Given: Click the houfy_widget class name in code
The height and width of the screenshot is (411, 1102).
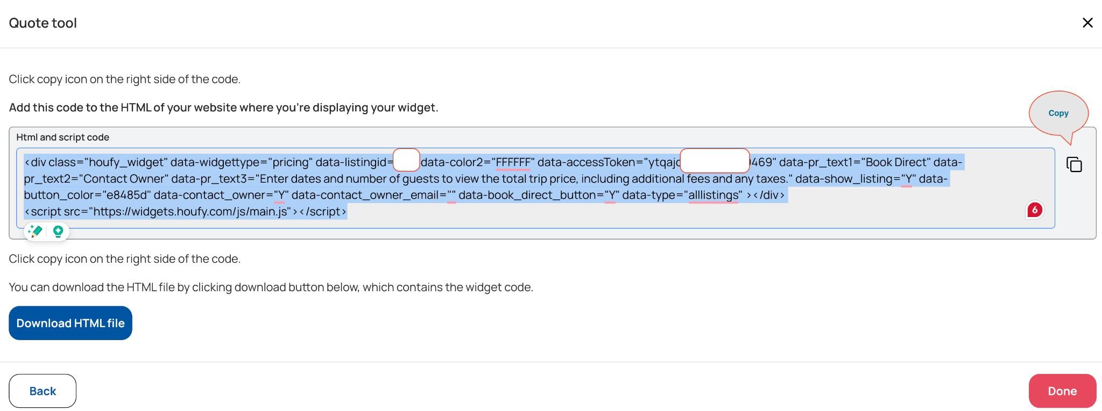Looking at the screenshot, I should tap(126, 162).
